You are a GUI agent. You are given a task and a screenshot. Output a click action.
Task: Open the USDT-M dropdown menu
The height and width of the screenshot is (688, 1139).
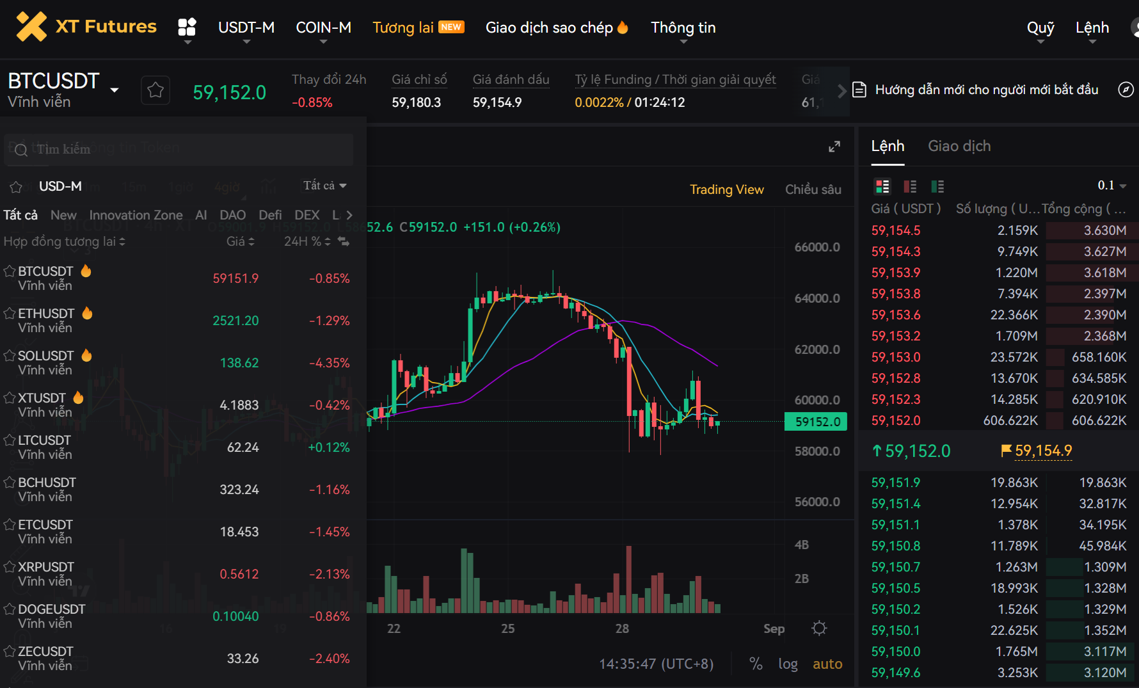pos(246,28)
